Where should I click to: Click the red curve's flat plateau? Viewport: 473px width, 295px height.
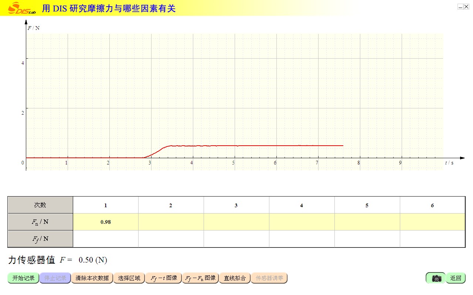pos(259,146)
